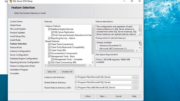The height and width of the screenshot is (101, 180).
Task: Select the Global Rules step
Action: coord(15,25)
